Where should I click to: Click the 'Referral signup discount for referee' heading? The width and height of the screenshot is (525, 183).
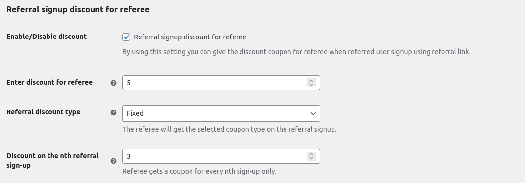point(78,9)
